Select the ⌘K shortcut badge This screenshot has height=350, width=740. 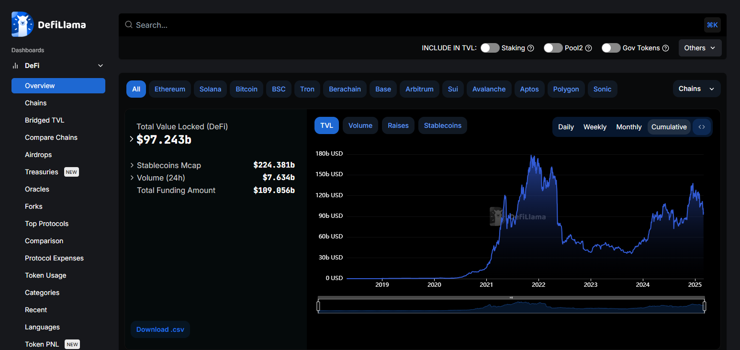(712, 24)
